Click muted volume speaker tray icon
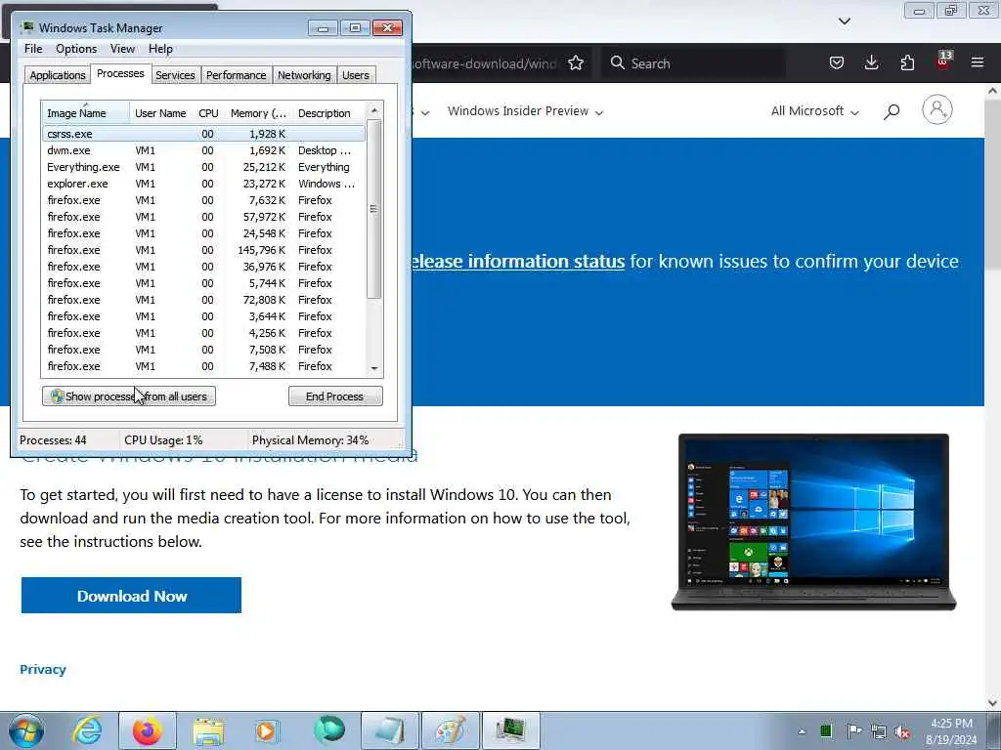 (x=902, y=731)
